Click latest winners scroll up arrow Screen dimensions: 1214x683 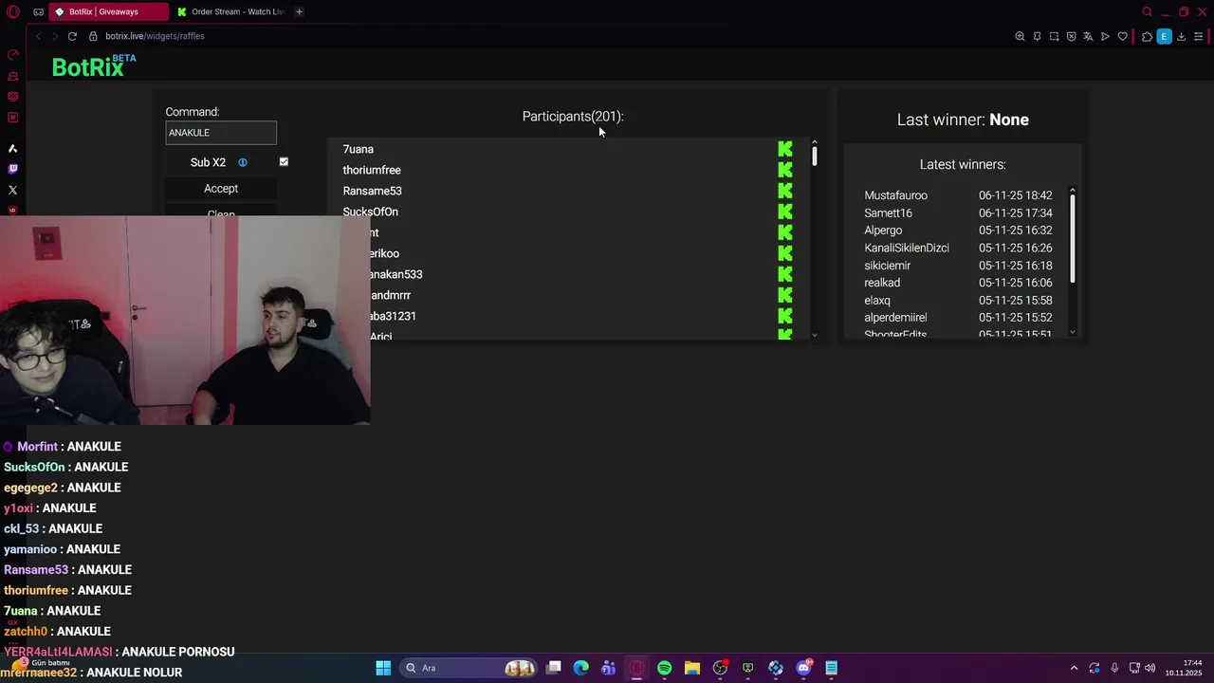[x=1073, y=191]
